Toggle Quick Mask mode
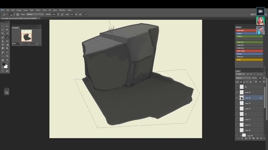Screen dimensions: 268x150 [x=3, y=71]
